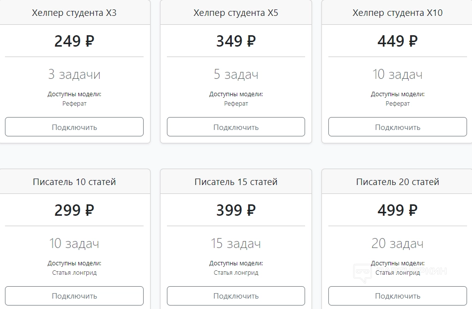Click Подключить for Хелпер студента X3

pyautogui.click(x=74, y=127)
